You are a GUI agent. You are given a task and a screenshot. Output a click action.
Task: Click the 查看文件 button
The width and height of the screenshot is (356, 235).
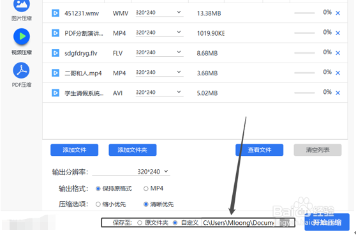pos(259,150)
